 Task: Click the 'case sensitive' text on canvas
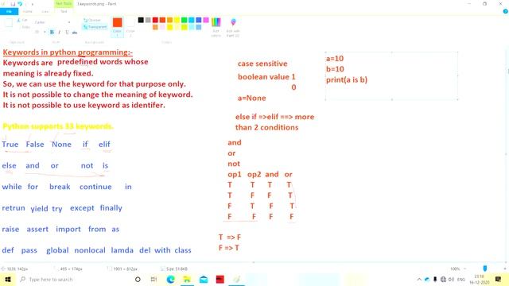pos(262,64)
